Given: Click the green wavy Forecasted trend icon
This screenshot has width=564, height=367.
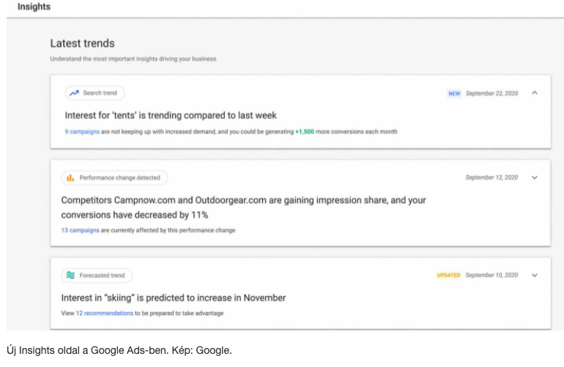Looking at the screenshot, I should point(70,275).
